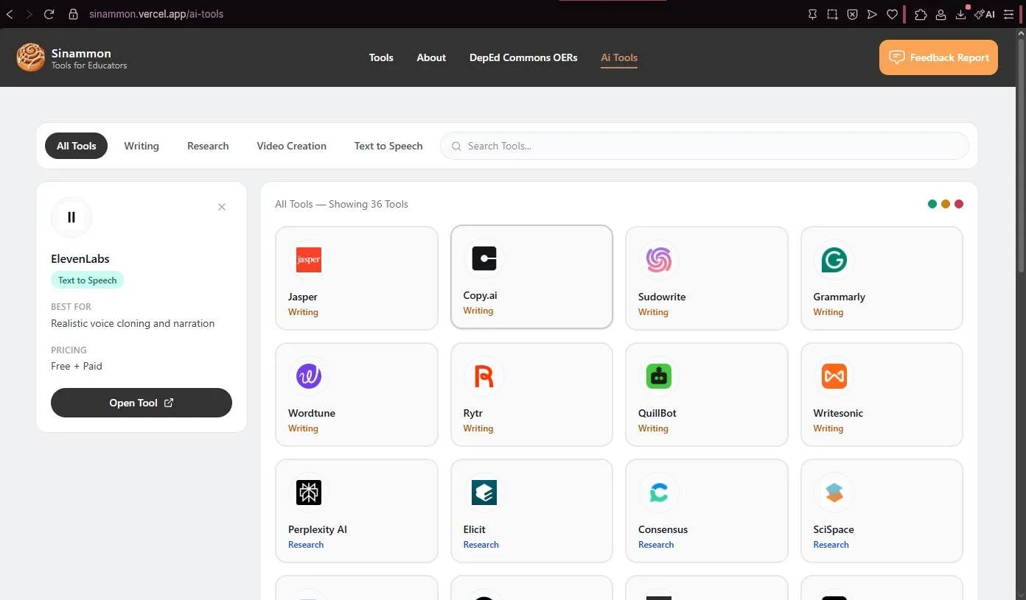Filter by the Text to Speech tab

point(388,146)
